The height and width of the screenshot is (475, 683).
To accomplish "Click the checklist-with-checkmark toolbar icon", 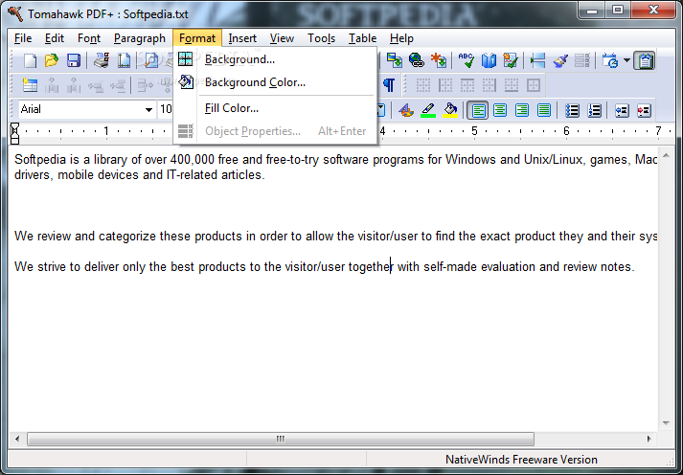I will click(x=511, y=60).
